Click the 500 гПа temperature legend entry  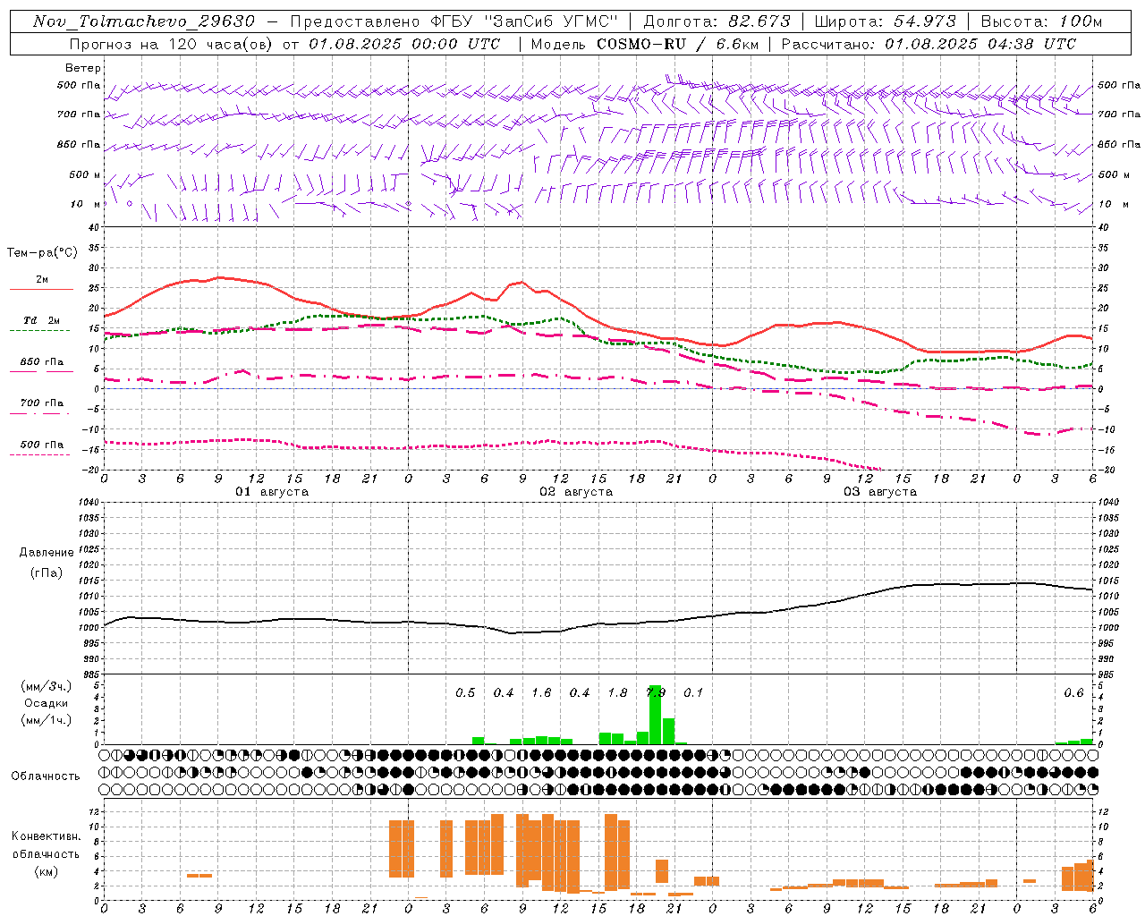pos(41,446)
